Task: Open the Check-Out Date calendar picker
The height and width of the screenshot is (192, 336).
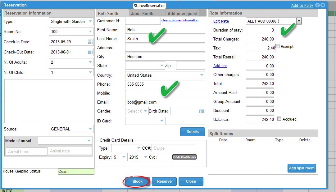Action: coord(90,52)
